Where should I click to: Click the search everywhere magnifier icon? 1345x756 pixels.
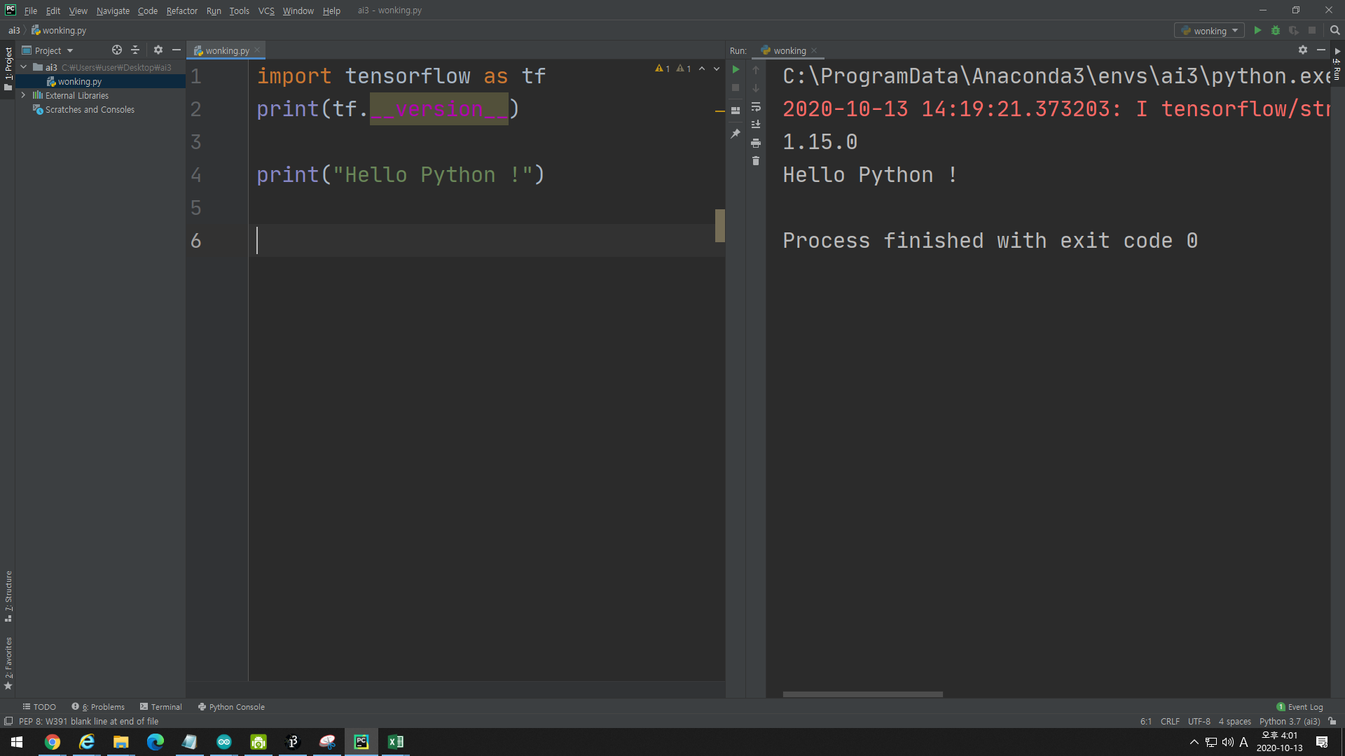1334,31
